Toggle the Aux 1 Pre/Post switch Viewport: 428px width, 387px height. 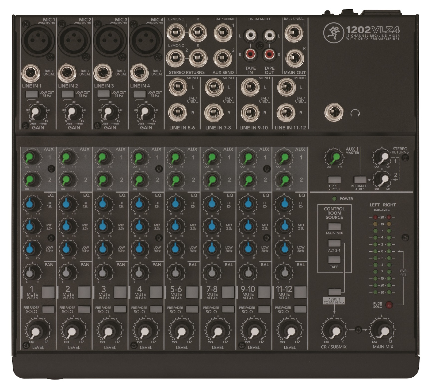[x=334, y=179]
